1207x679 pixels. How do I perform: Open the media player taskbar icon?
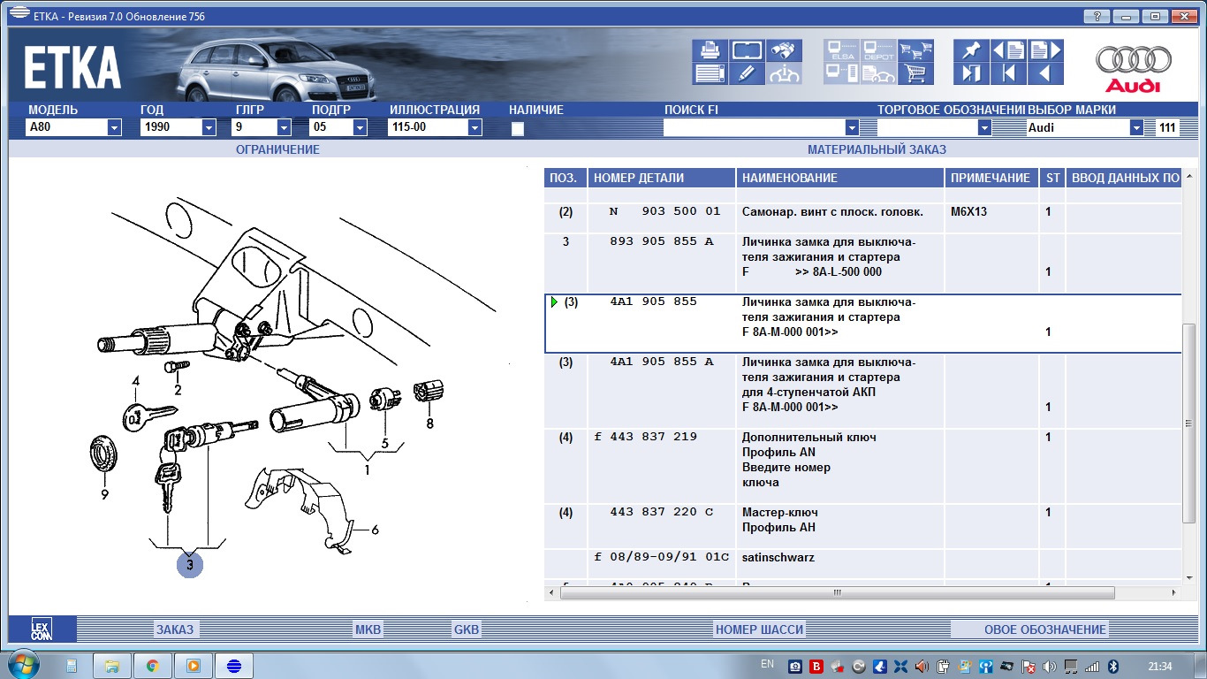coord(193,666)
